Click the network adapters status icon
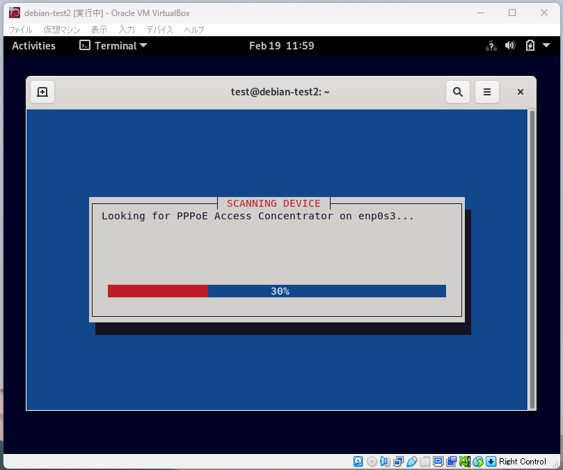The width and height of the screenshot is (563, 470). coord(398,462)
